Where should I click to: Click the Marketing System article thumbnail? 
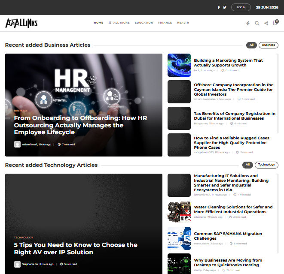click(x=179, y=65)
